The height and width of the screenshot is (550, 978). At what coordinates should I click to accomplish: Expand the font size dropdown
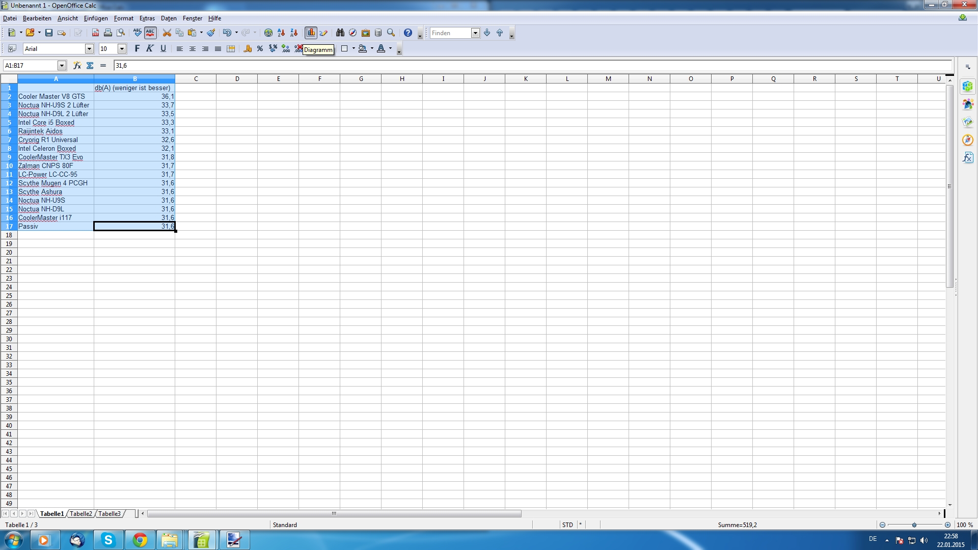click(x=122, y=49)
